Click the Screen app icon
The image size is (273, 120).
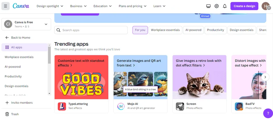point(180,106)
